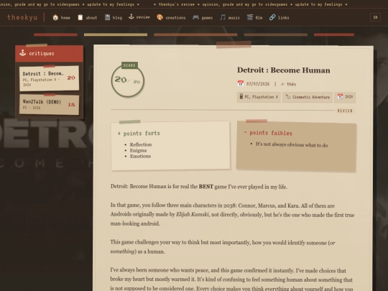
Task: Click the house icon next to home
Action: click(55, 17)
